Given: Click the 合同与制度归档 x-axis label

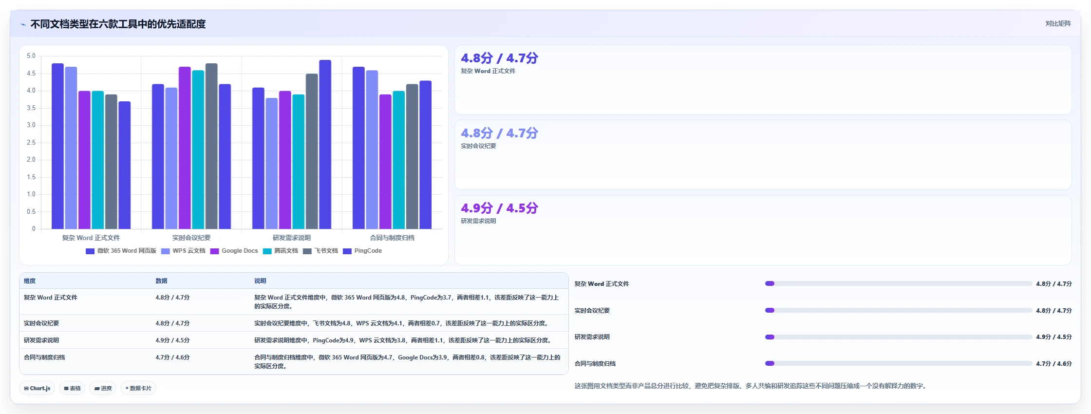Looking at the screenshot, I should point(392,238).
